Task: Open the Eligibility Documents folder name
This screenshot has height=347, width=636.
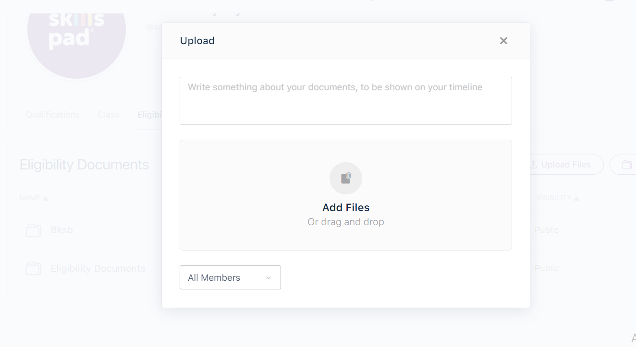Action: pyautogui.click(x=98, y=268)
